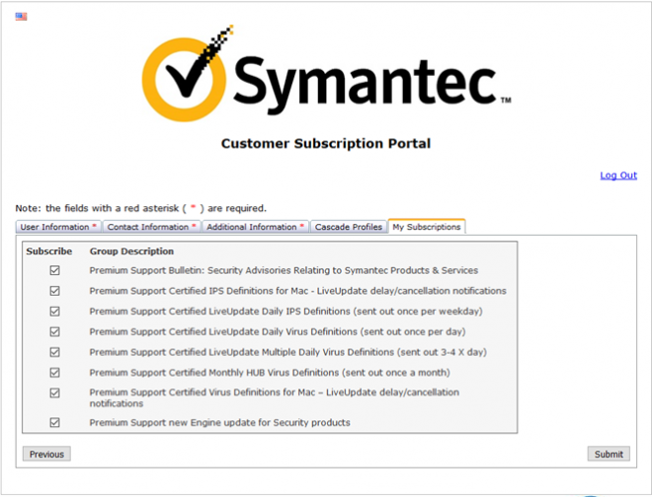Click text 'Certified Virus Definitions for Mac'

coord(242,392)
